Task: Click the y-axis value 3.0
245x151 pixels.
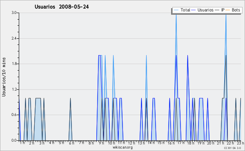Action: pos(14,13)
